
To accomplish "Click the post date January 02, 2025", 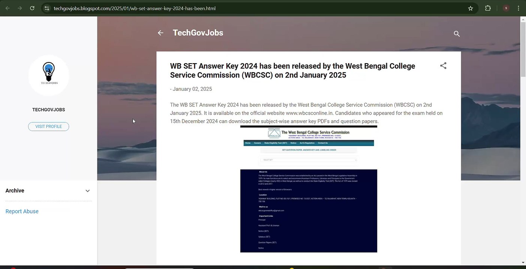I will 192,89.
